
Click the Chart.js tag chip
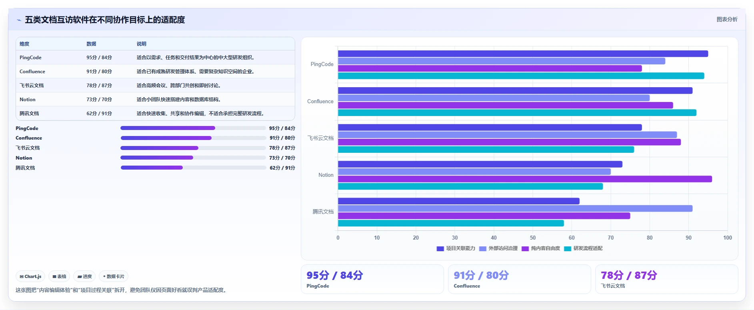tap(31, 276)
